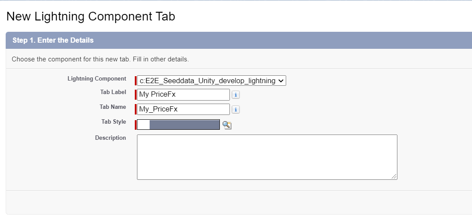Click the red required marker beside Tab Label field
The width and height of the screenshot is (472, 219).
pyautogui.click(x=136, y=94)
